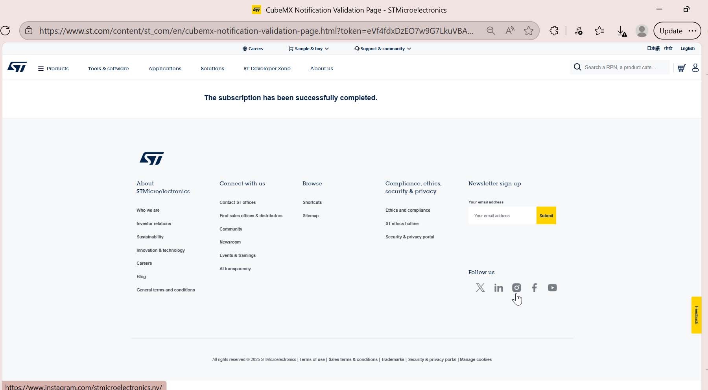
Task: Open Innovation & technology link
Action: [x=160, y=250]
